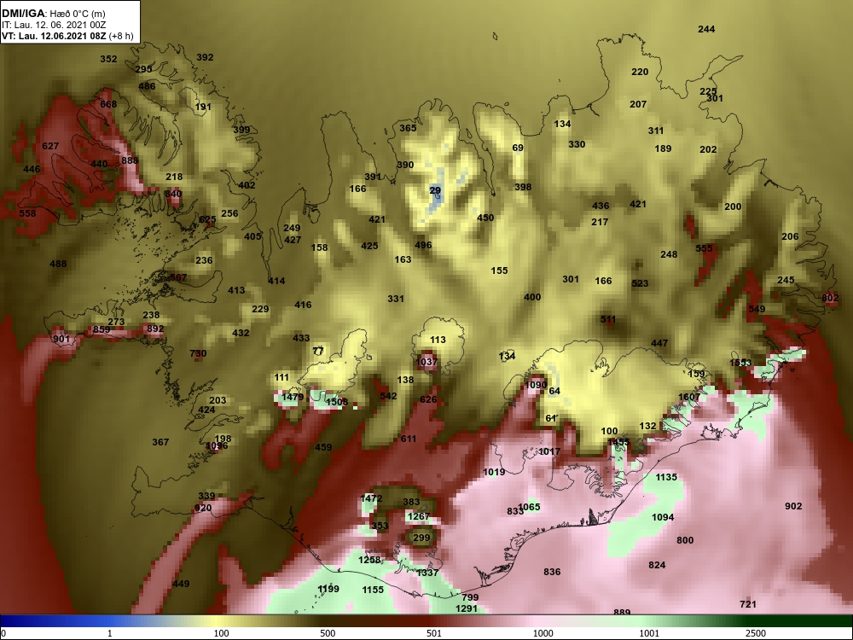Screen dimensions: 853x640
Task: Click the map value "1508"
Action: click(337, 402)
